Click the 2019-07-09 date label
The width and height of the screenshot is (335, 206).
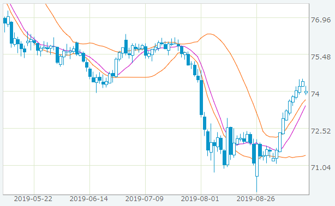click(x=145, y=199)
